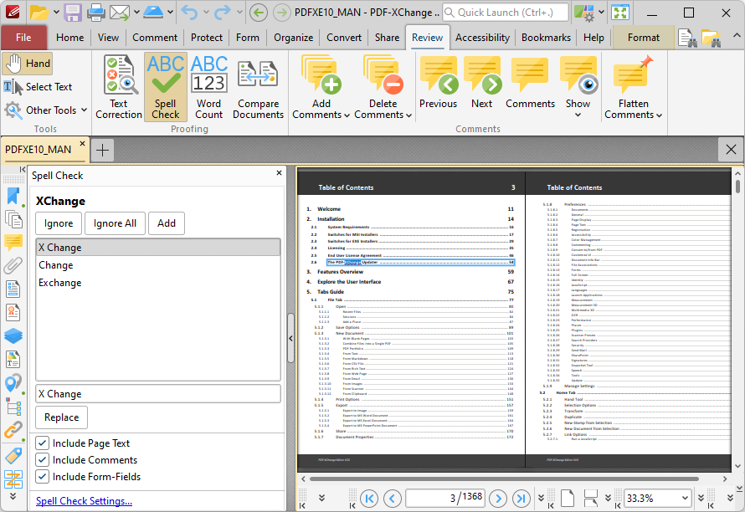This screenshot has width=745, height=512.
Task: Switch to the Organize tab
Action: [293, 38]
